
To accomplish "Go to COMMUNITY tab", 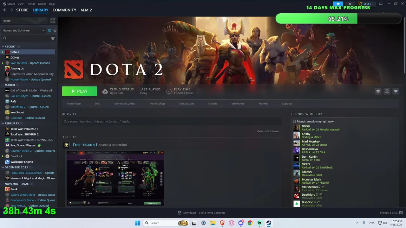I will click(x=64, y=10).
